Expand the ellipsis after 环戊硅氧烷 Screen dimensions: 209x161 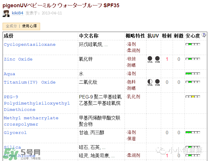coord(106,45)
